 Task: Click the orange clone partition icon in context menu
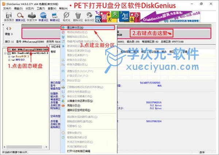[63, 106]
